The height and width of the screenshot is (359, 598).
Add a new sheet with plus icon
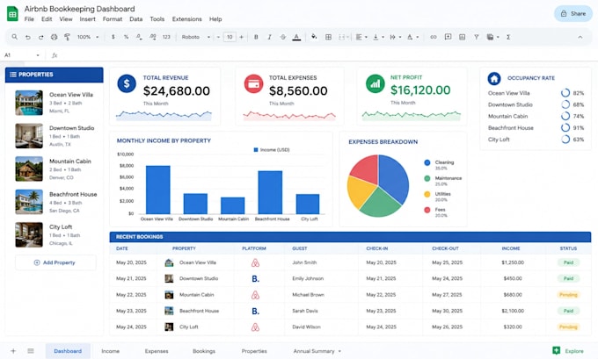point(13,351)
